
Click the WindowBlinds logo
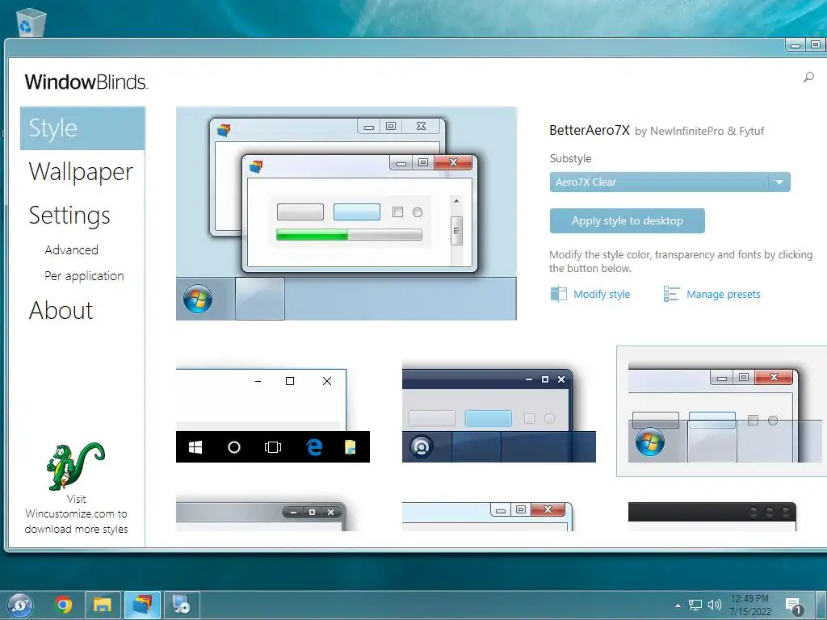[x=86, y=82]
